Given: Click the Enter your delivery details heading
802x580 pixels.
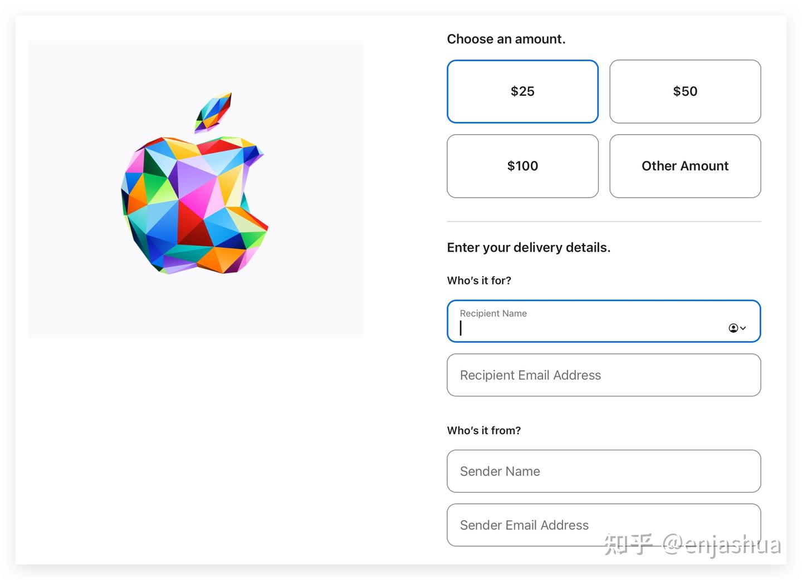Looking at the screenshot, I should (x=529, y=247).
